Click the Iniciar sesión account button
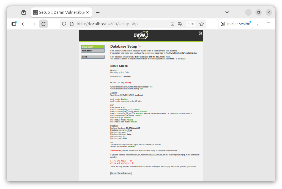Viewport: 282px width, 189px height. click(236, 24)
